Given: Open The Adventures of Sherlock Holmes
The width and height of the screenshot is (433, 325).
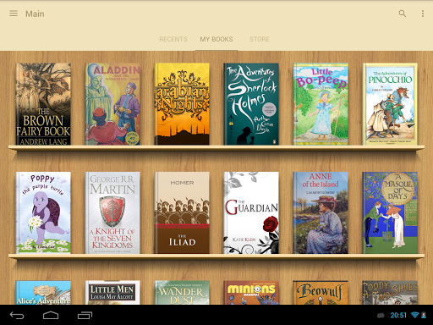Looking at the screenshot, I should click(x=251, y=104).
